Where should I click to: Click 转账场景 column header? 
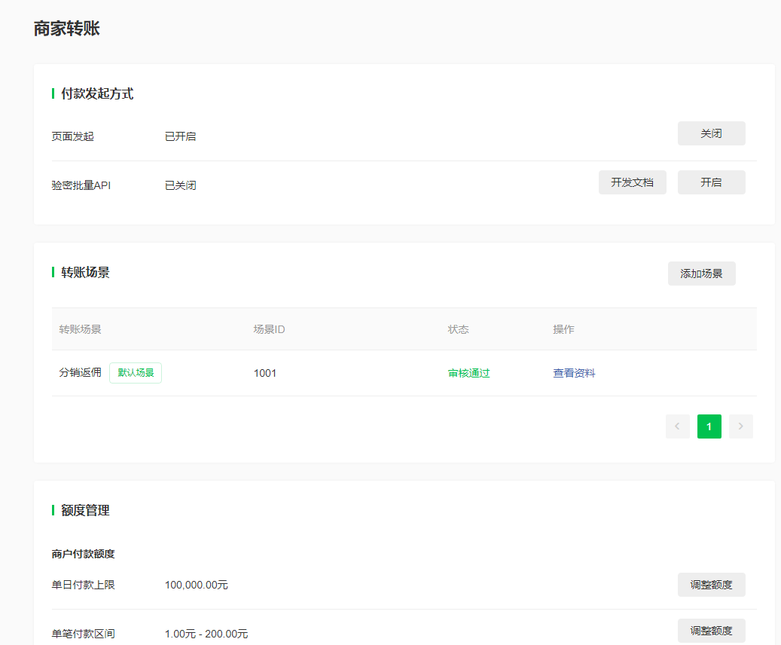point(80,329)
